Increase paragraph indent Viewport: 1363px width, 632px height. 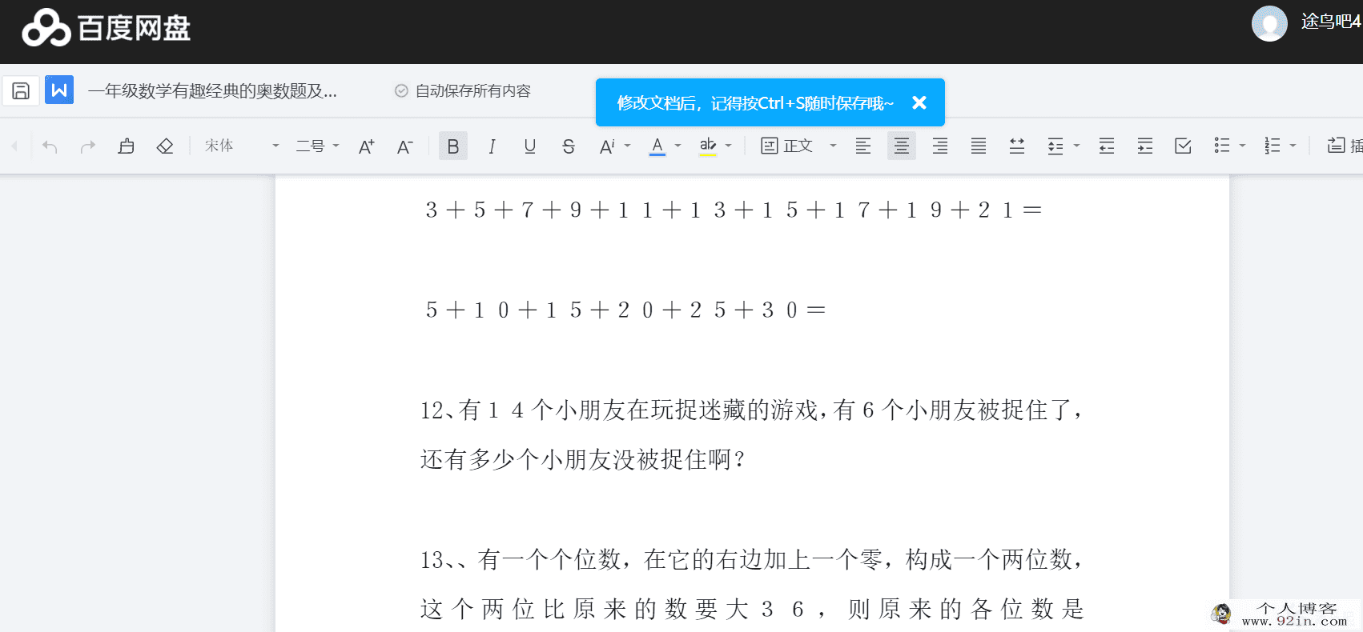(1145, 146)
